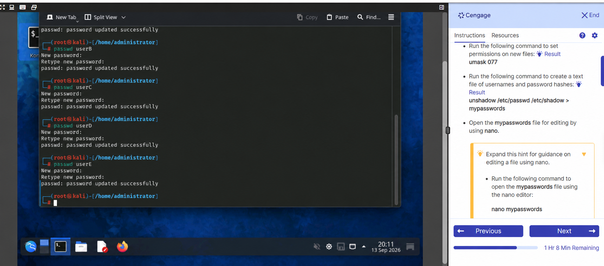Open the on-screen keyboard icon in the VM toolbar

point(23,7)
